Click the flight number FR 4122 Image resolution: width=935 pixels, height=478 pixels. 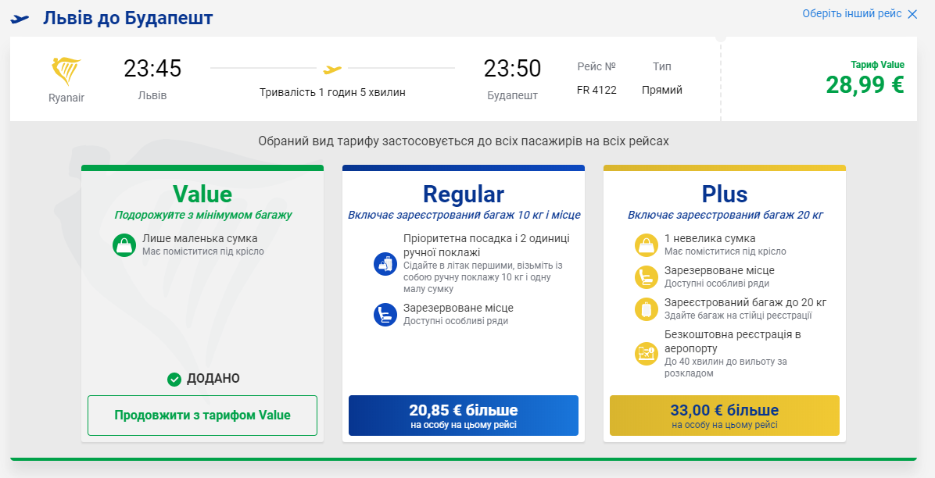[x=597, y=90]
